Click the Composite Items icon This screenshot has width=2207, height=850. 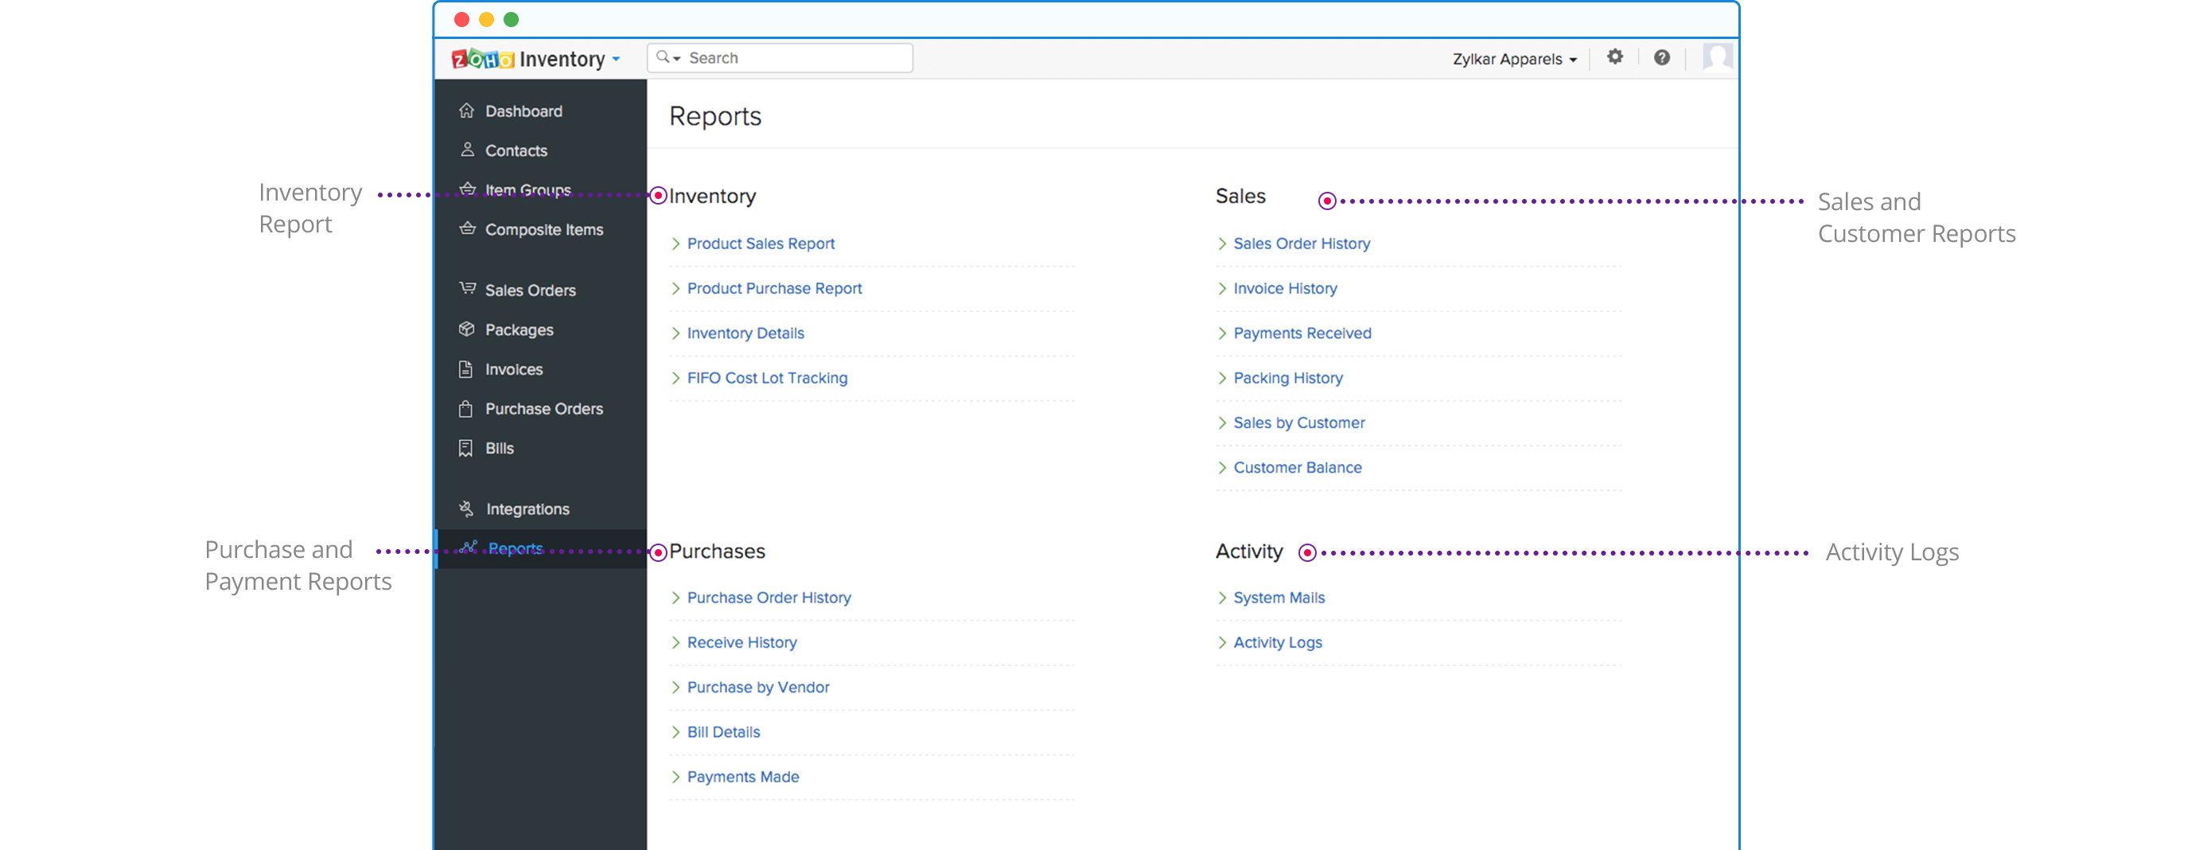click(x=467, y=228)
